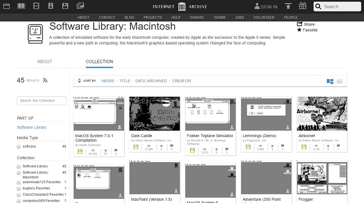Open the Airborne! thumbnail
Viewport: 364px width, 203px height.
(x=322, y=114)
